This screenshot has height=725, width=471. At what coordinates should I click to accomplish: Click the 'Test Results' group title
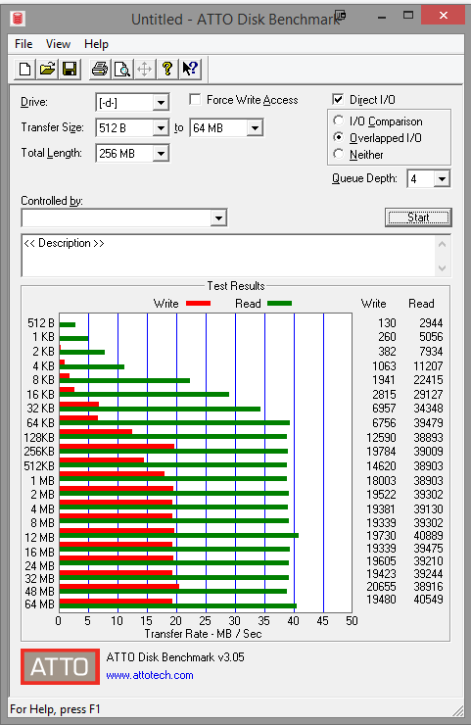236,286
